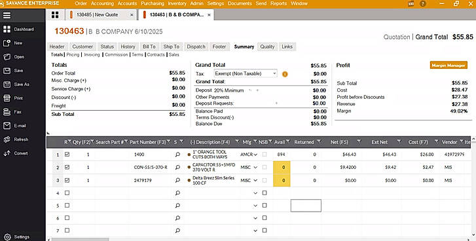476x241 pixels.
Task: Expand the MISC dropdown for Delta Breez row
Action: 255,180
